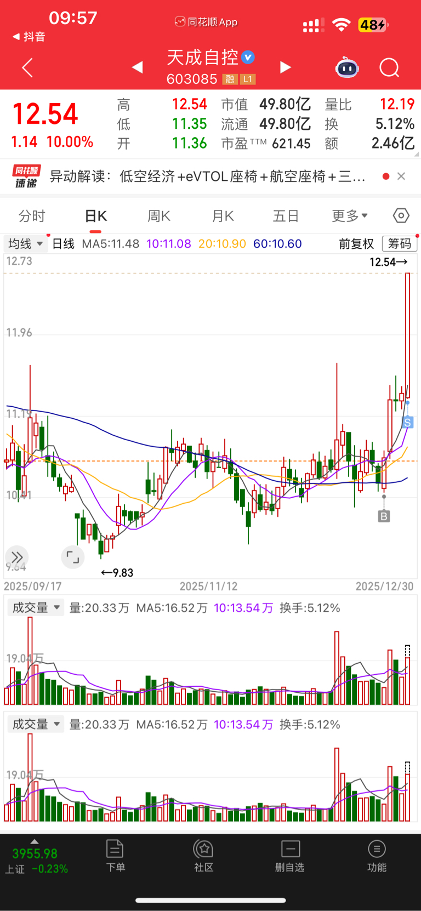Open the first 成交量 indicator dropdown
The width and height of the screenshot is (421, 911).
36,608
